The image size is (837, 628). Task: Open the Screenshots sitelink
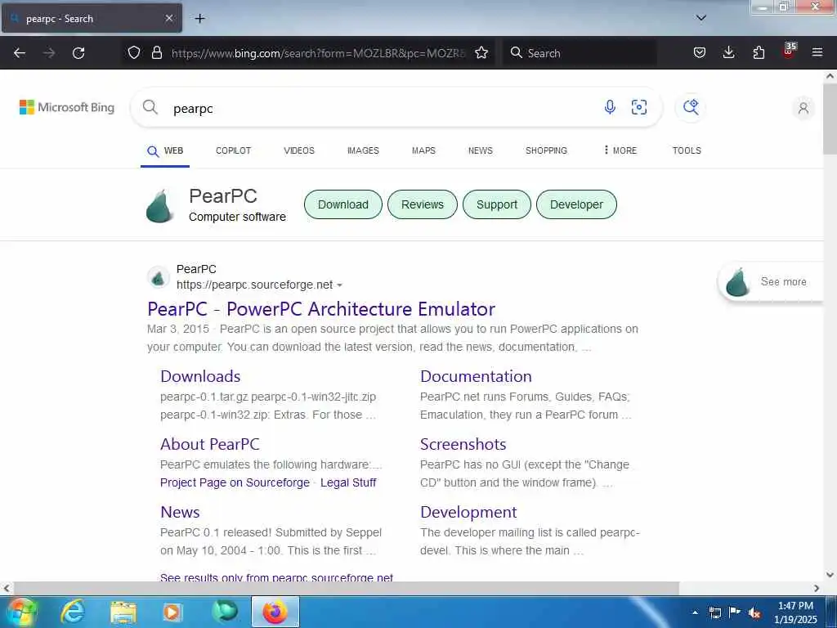point(463,444)
